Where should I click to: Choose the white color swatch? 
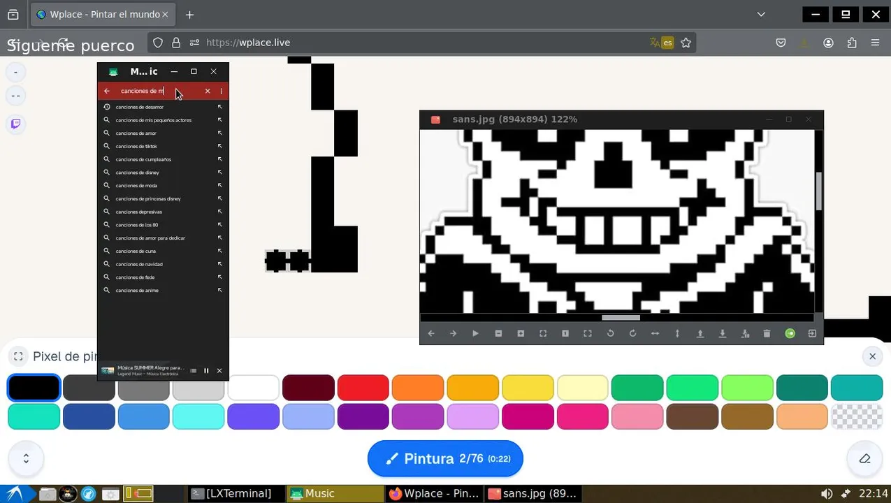(x=253, y=388)
